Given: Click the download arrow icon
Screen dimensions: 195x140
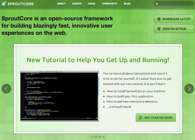Looking at the screenshot, I should tap(159, 19).
